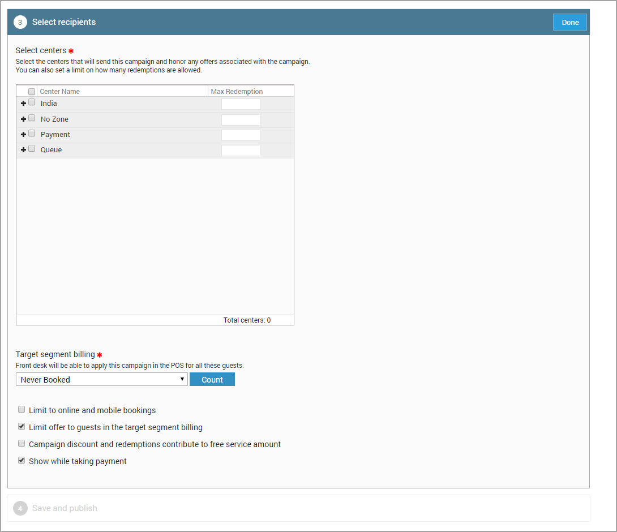
Task: Click the Total centers: 0 text
Action: click(x=247, y=320)
